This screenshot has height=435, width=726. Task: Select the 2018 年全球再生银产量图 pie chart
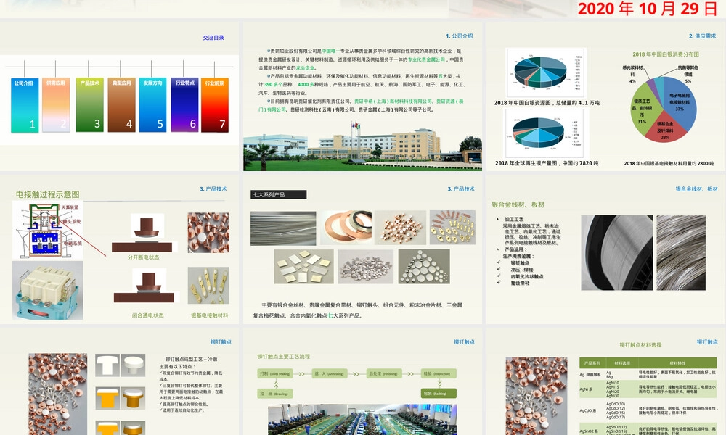(544, 133)
